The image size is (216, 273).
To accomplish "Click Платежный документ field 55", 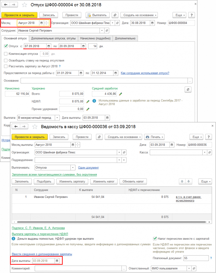I will pos(196,258).
